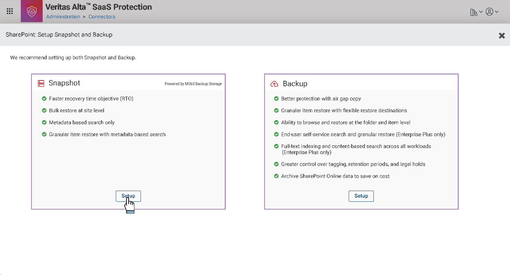This screenshot has width=510, height=275.
Task: Click 'Powered by M365 Backup Storage' label
Action: (193, 84)
